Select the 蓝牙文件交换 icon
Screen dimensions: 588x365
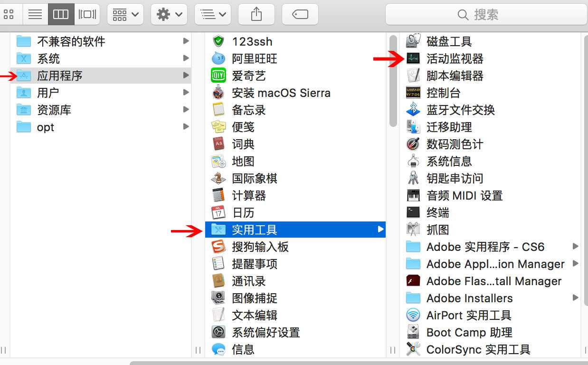413,110
